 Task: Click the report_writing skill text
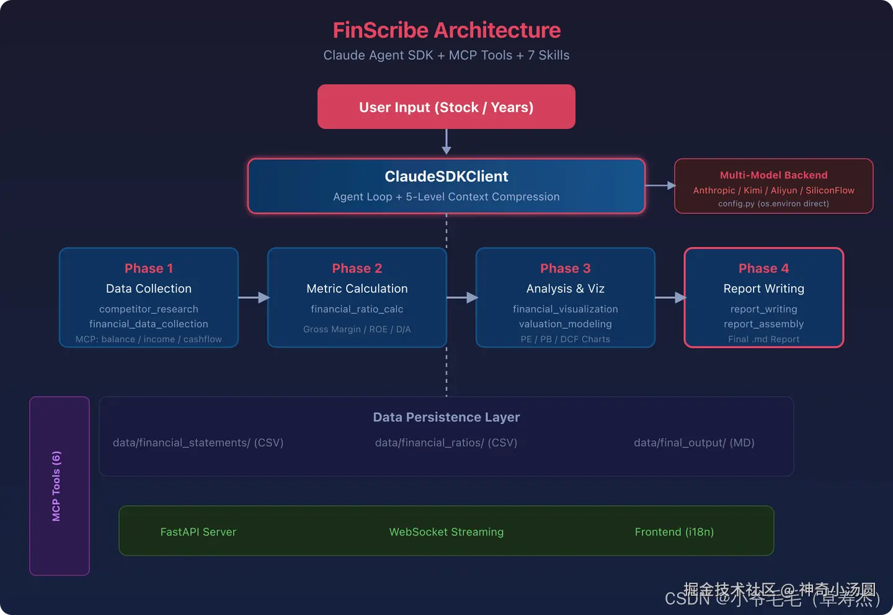764,309
